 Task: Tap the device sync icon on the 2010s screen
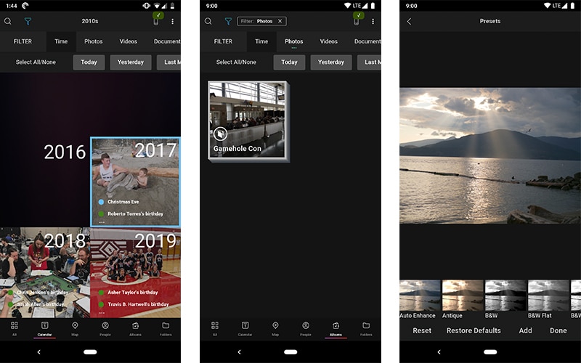(x=156, y=20)
